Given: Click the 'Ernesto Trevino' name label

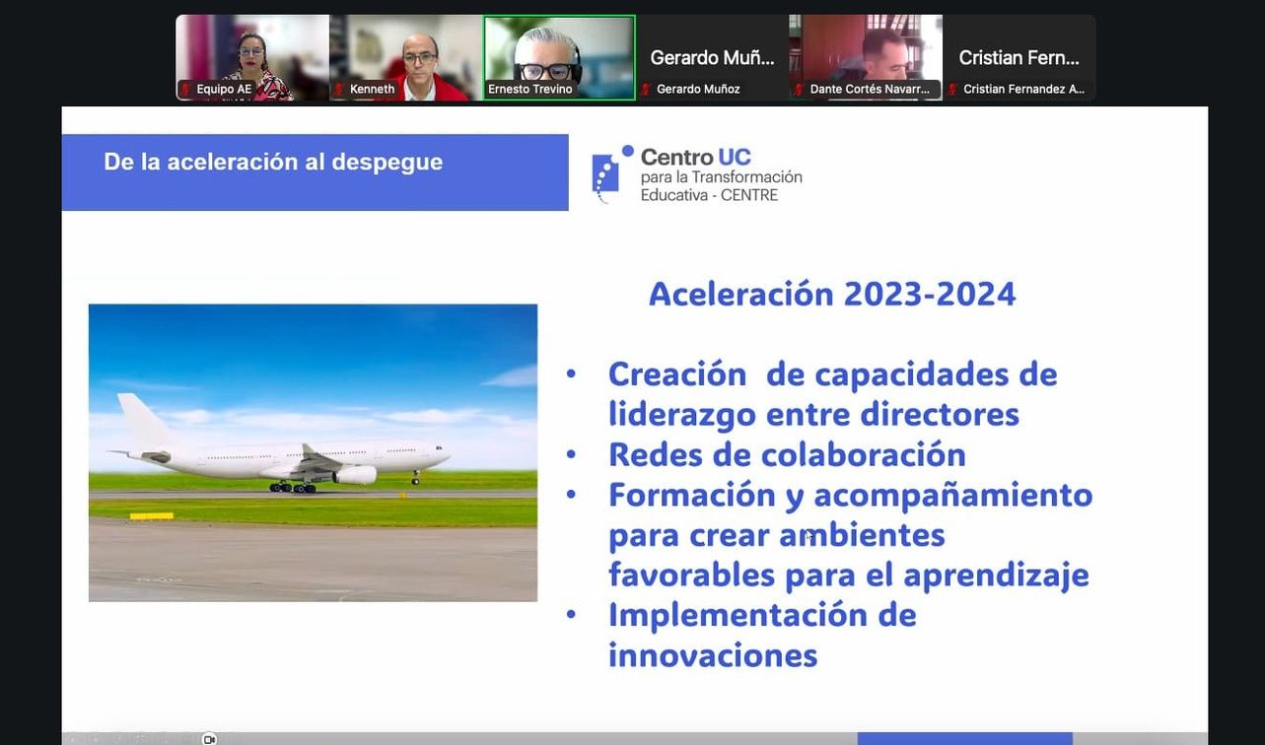Looking at the screenshot, I should click(530, 90).
